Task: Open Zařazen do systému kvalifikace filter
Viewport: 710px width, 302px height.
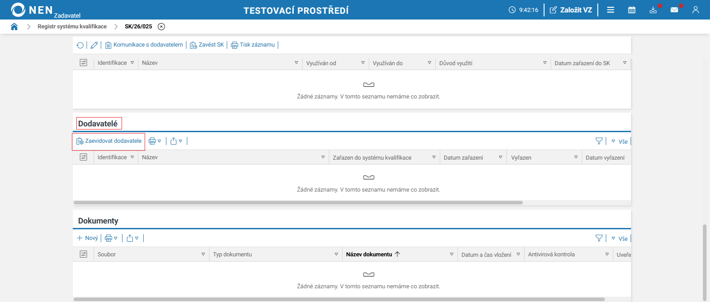Action: point(434,157)
